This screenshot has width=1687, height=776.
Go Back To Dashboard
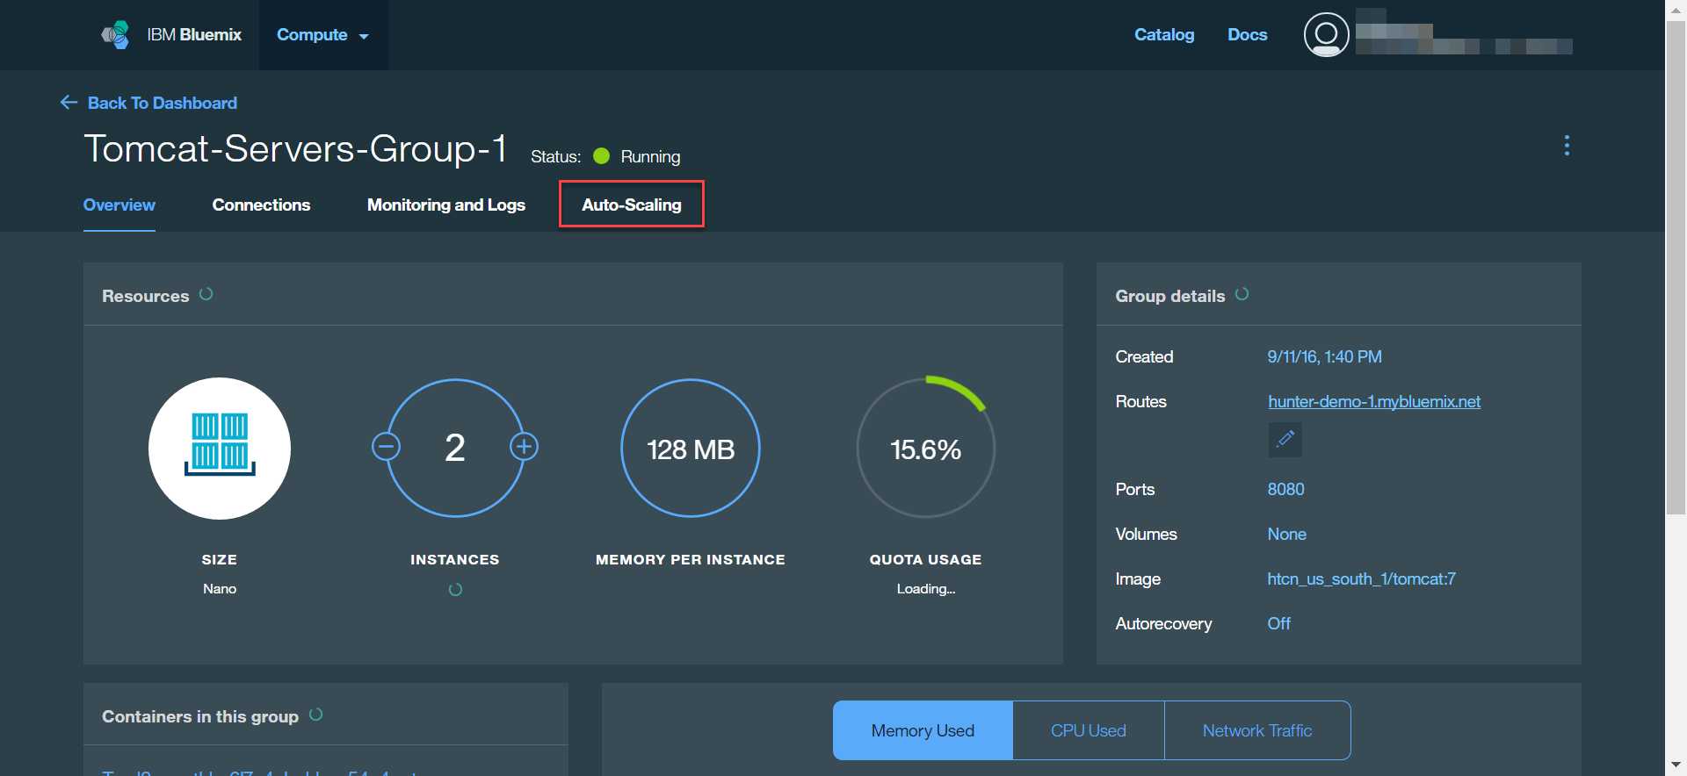[163, 103]
